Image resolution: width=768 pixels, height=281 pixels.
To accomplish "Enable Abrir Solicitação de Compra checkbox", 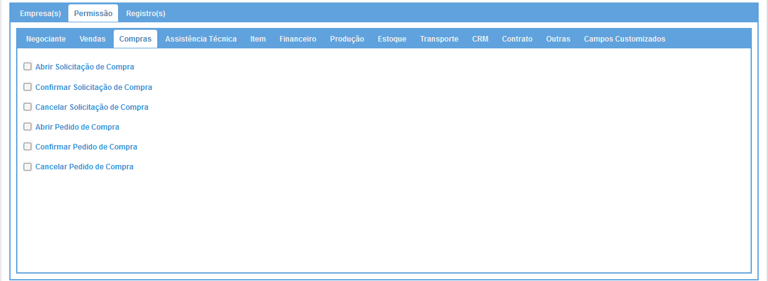I will [27, 66].
